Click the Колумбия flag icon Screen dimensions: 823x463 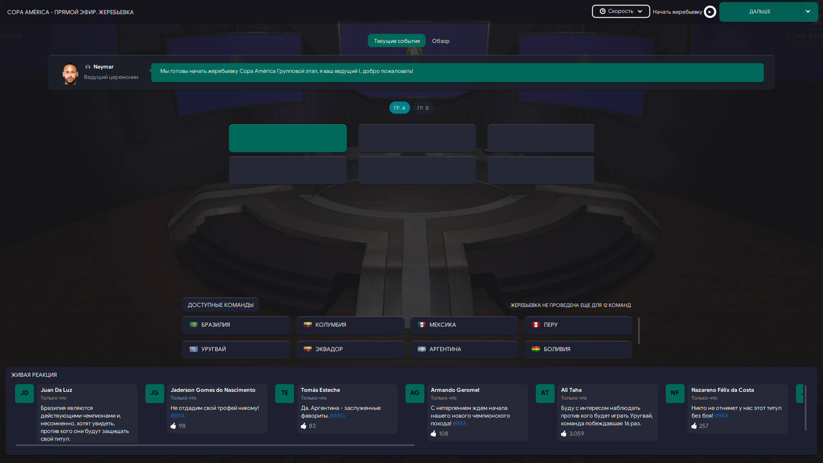308,325
